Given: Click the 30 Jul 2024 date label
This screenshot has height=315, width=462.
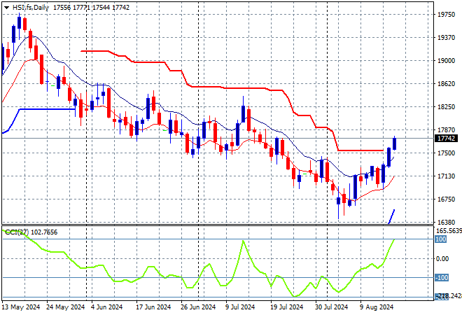Looking at the screenshot, I should (x=332, y=307).
